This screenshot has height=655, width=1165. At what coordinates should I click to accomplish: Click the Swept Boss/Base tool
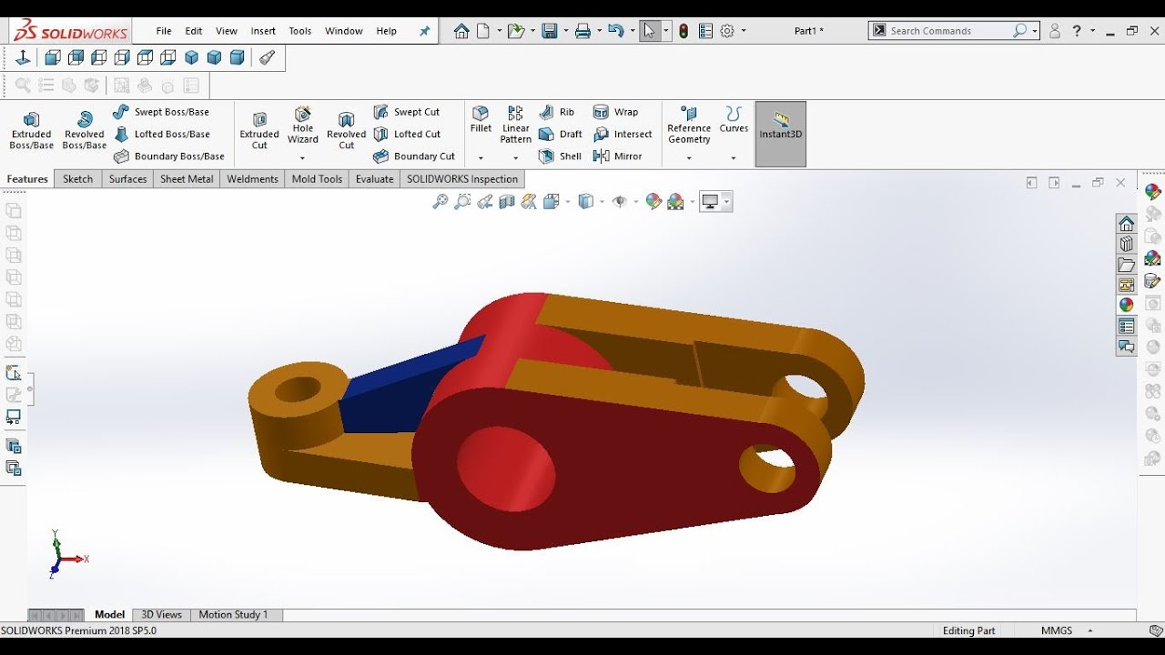click(x=161, y=112)
